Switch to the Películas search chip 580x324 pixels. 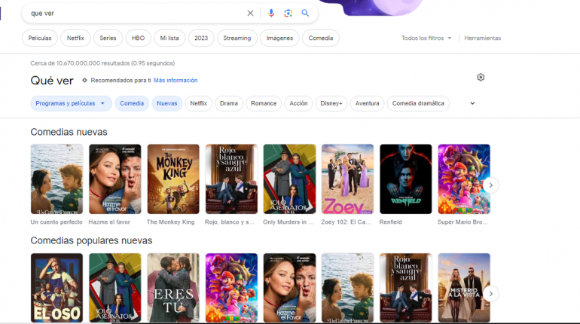[40, 38]
